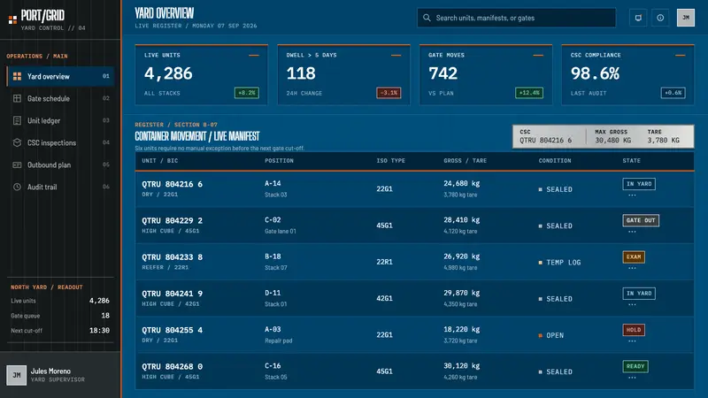Click GATE OUT badge for QTRU 804229 2
708x398 pixels.
tap(641, 220)
